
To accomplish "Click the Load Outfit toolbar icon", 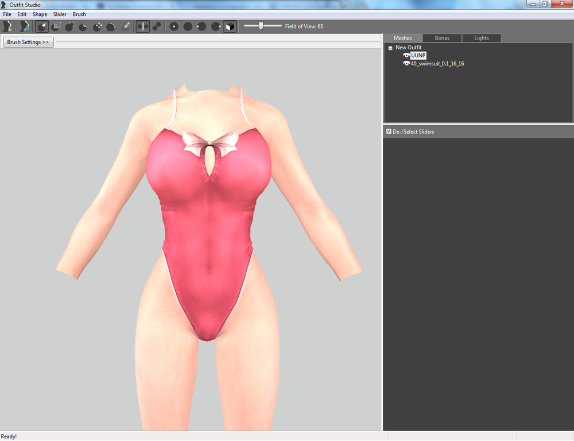I will [25, 26].
